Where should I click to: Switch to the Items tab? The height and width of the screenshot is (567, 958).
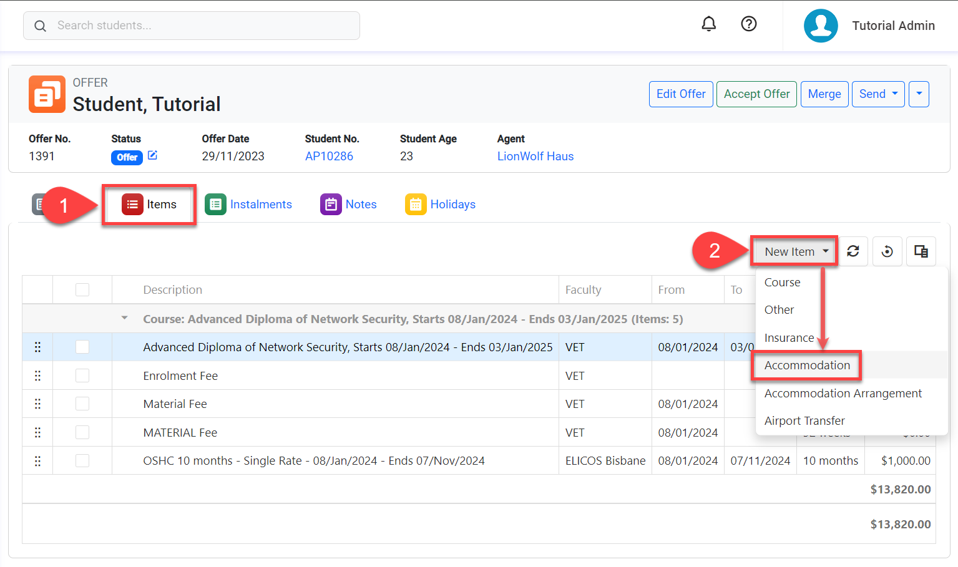(149, 204)
